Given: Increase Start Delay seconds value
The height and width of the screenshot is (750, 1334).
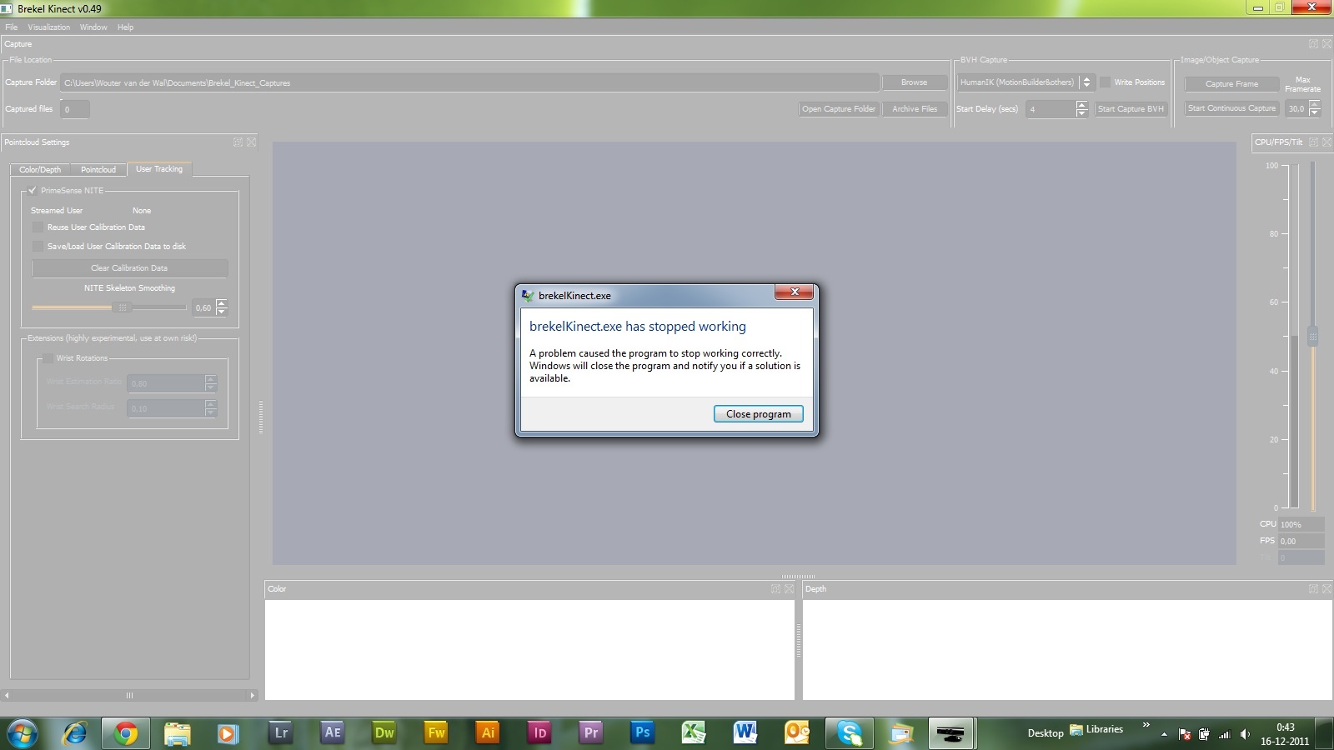Looking at the screenshot, I should tap(1081, 105).
